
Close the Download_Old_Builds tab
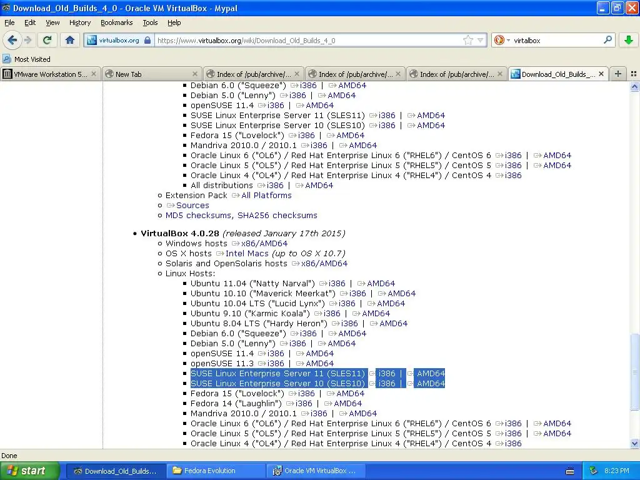[601, 74]
